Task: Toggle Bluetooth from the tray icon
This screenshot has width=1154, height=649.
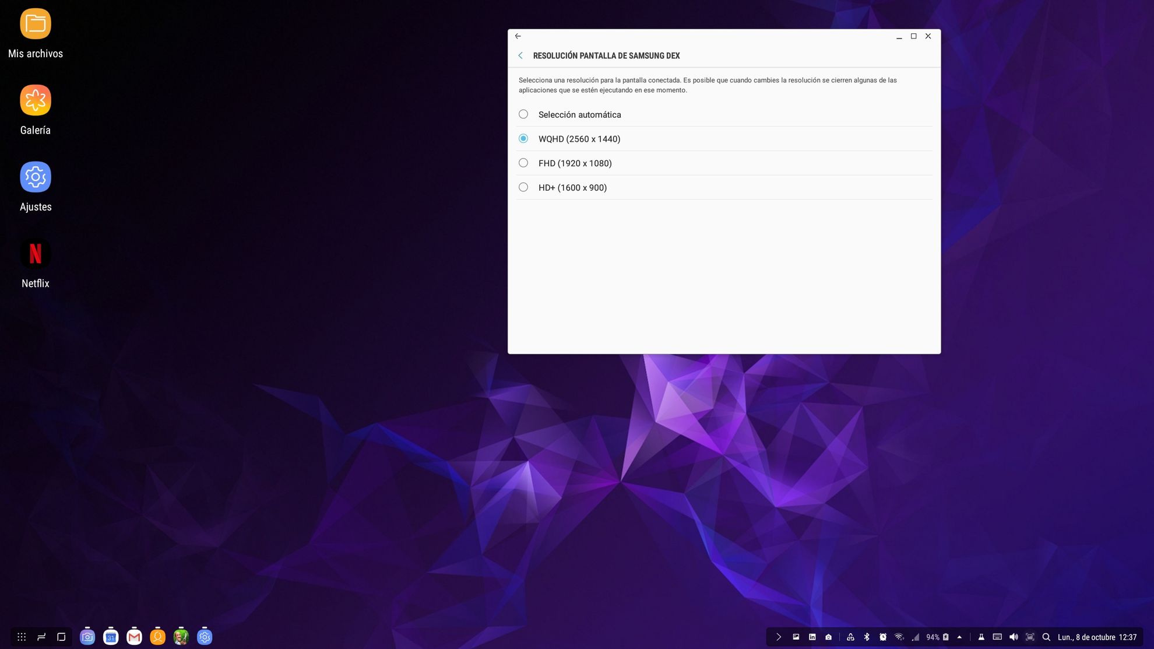Action: click(x=867, y=637)
